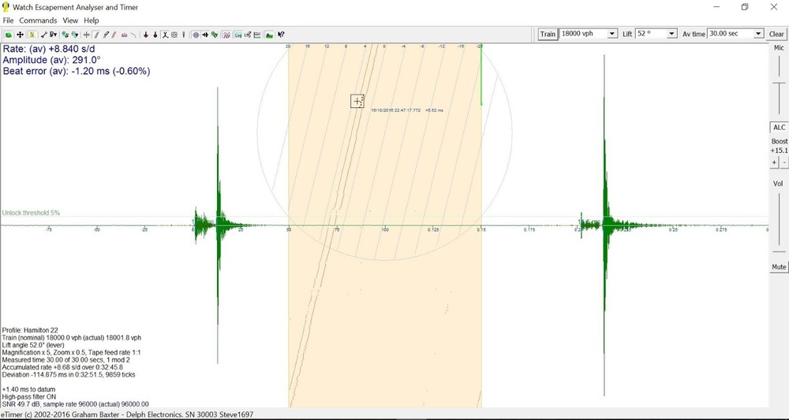
Task: Open the Commands menu
Action: pos(38,20)
